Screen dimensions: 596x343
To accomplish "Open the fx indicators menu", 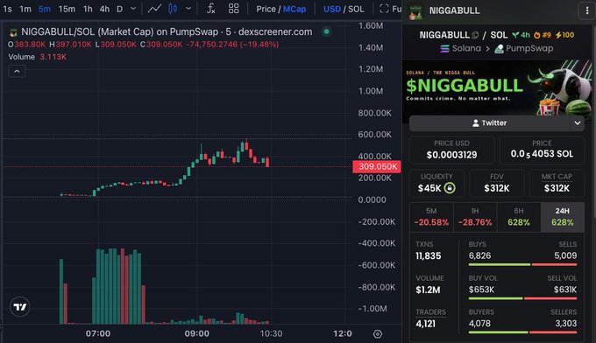I will pos(211,9).
